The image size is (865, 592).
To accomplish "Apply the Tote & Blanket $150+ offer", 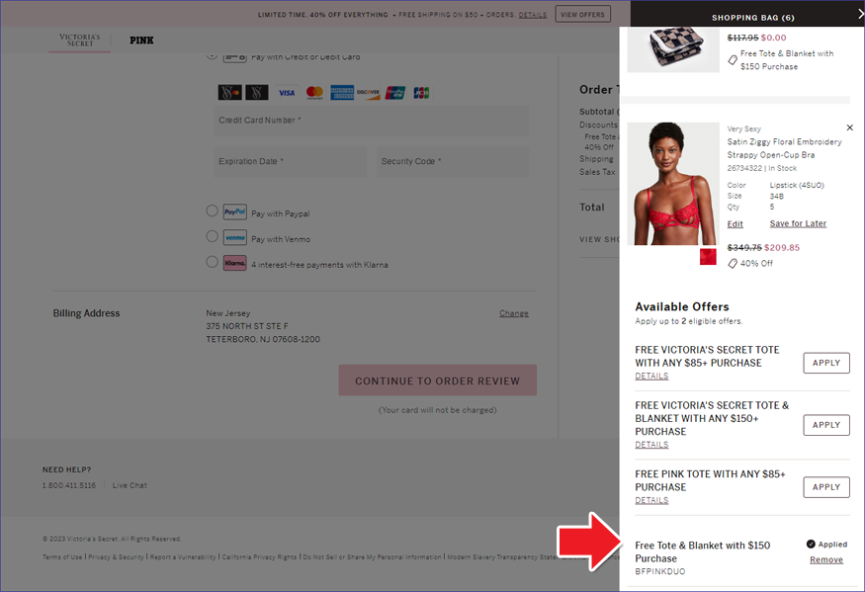I will 826,425.
